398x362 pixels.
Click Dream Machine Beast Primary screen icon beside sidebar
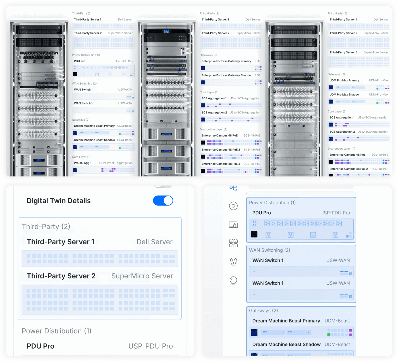pyautogui.click(x=254, y=332)
